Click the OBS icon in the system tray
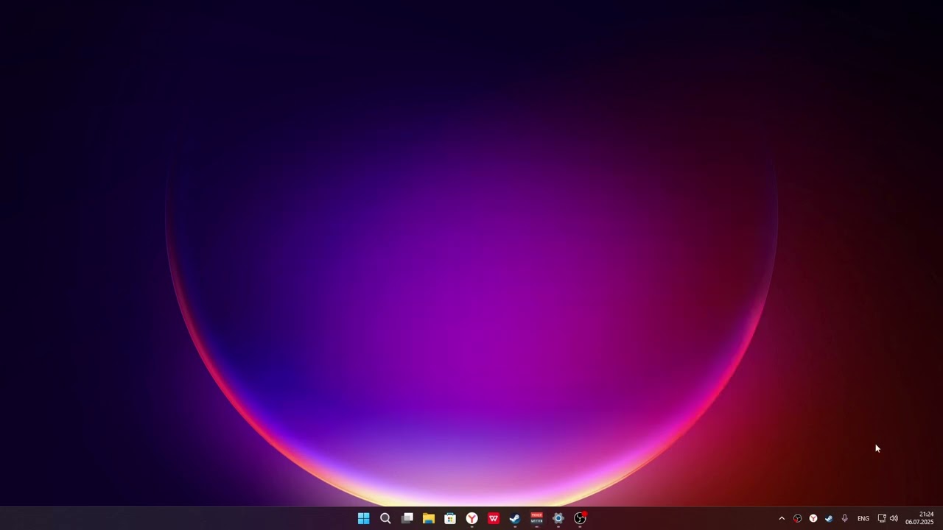Image resolution: width=943 pixels, height=530 pixels. click(797, 518)
